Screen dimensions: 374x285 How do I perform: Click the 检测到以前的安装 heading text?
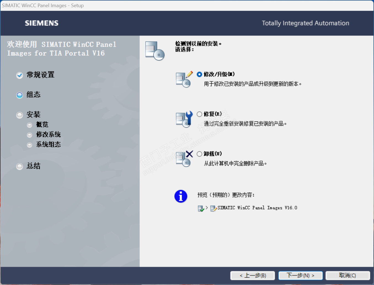tap(198, 44)
